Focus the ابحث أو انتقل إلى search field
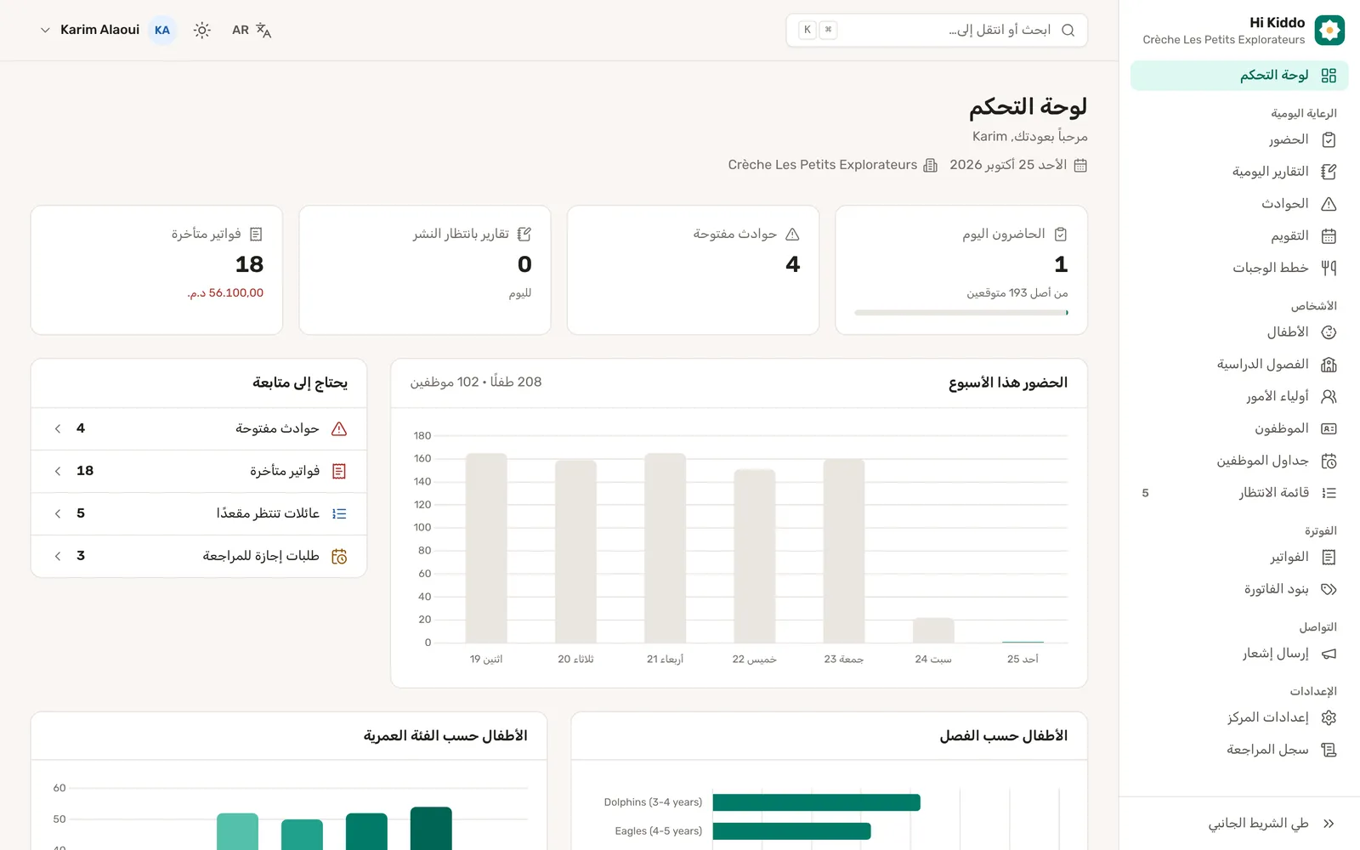The width and height of the screenshot is (1360, 850). click(x=937, y=31)
